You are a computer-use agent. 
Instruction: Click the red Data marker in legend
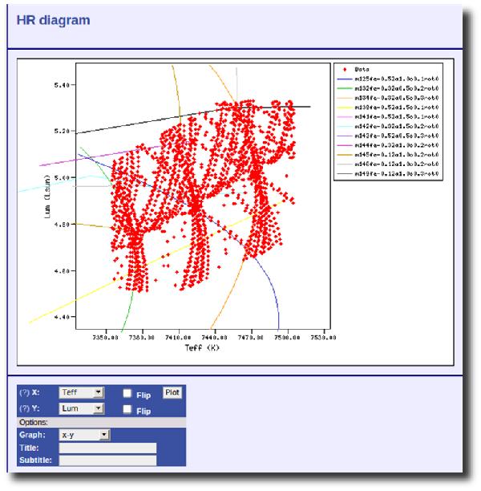(x=345, y=70)
